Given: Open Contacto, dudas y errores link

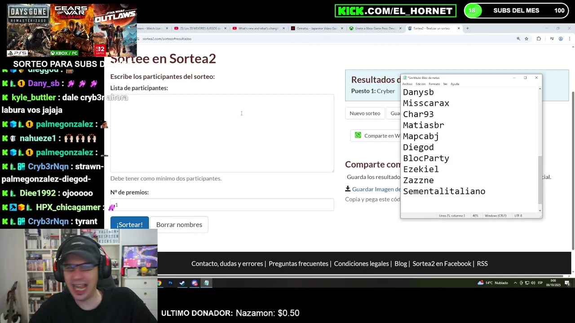Looking at the screenshot, I should [227, 263].
